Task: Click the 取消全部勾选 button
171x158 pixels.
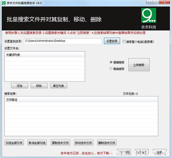Action: coord(37,143)
